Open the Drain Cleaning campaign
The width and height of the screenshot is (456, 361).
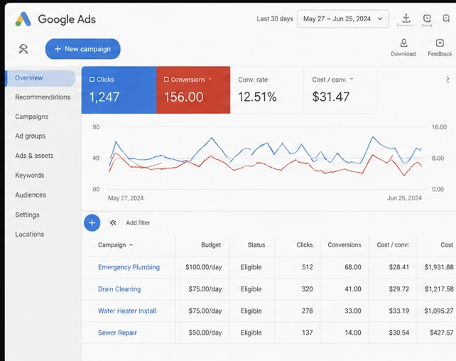coord(119,289)
